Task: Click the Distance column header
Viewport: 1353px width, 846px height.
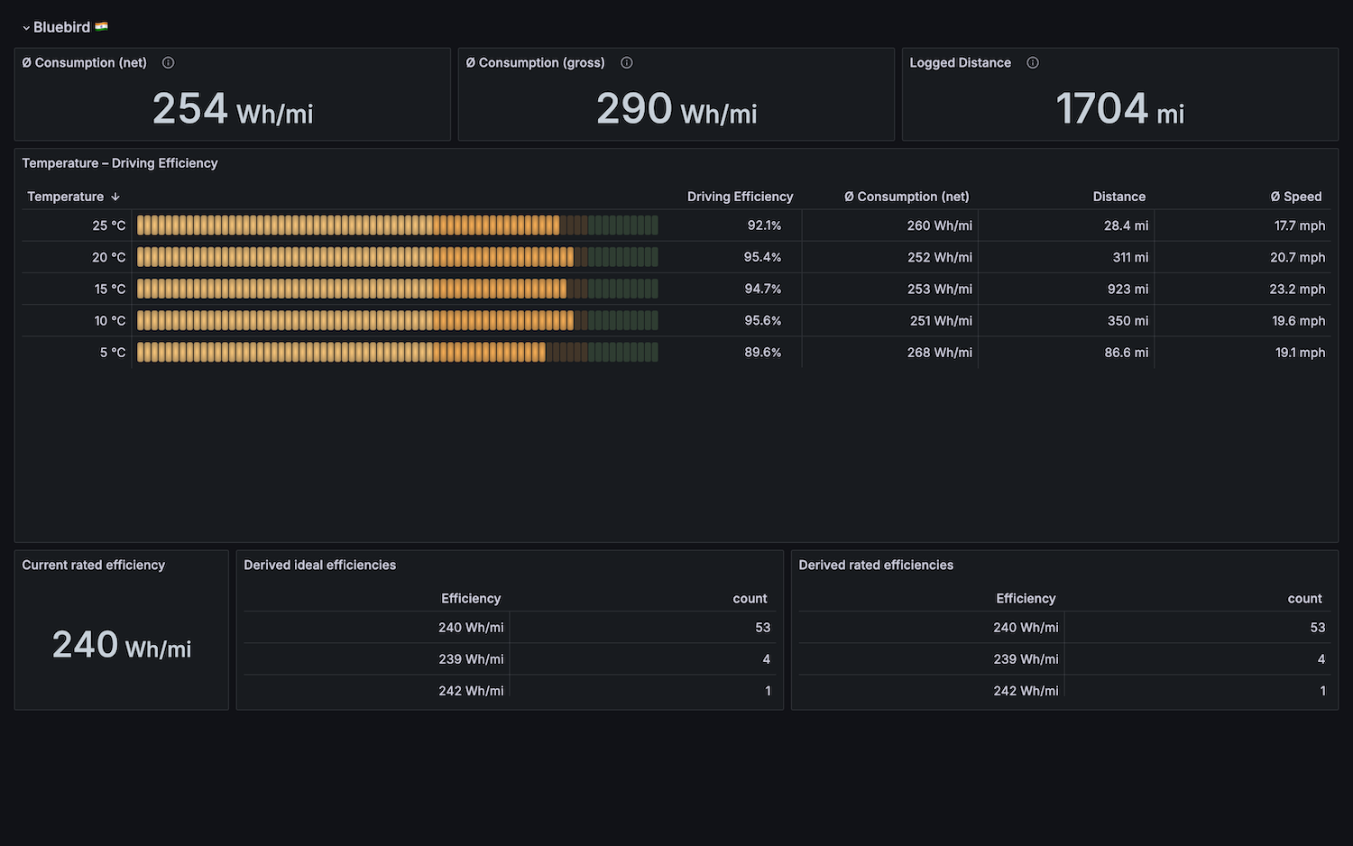Action: pos(1118,197)
